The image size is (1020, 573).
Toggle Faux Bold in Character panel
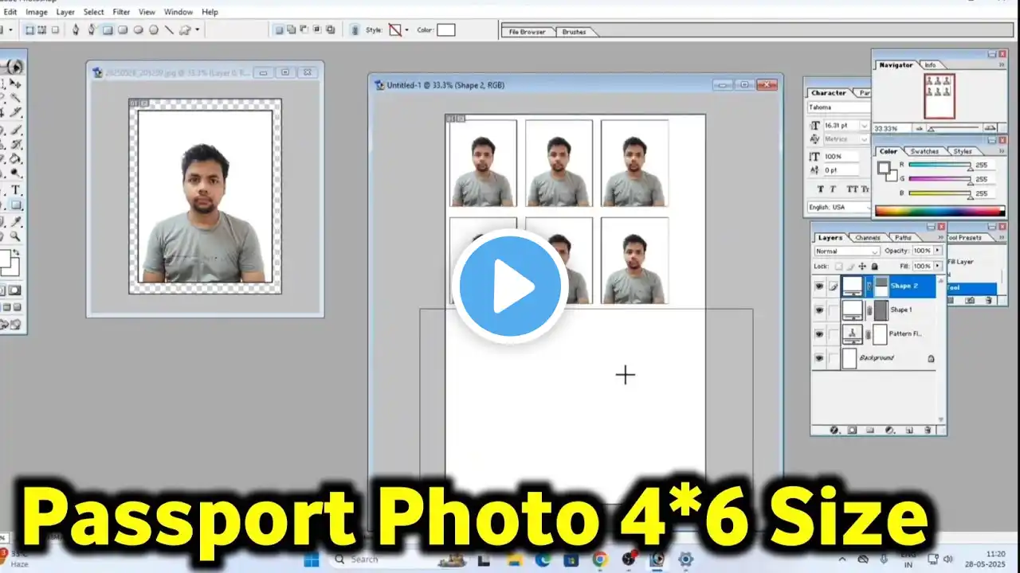[x=821, y=189]
